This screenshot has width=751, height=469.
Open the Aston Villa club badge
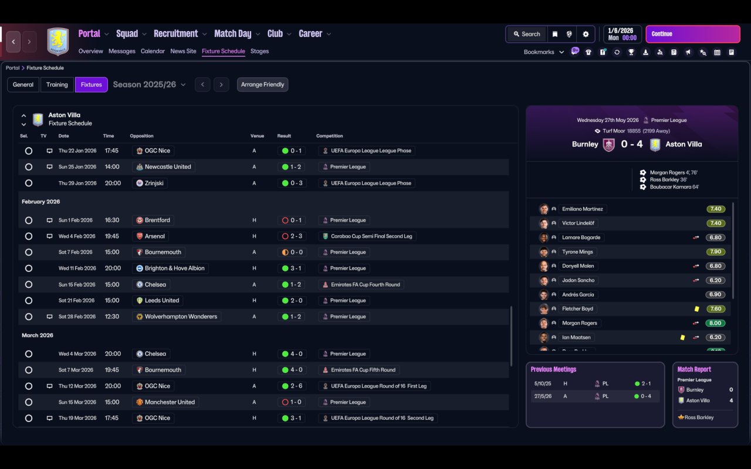(x=57, y=42)
